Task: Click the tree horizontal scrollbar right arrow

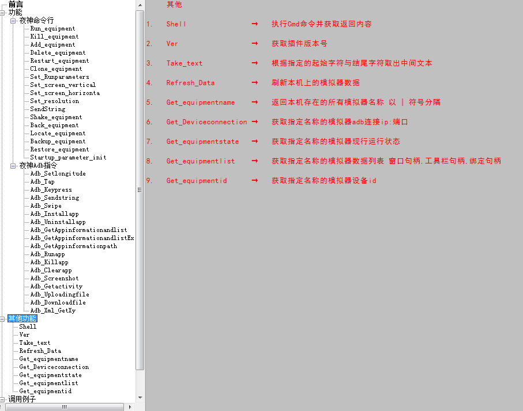Action: (130, 407)
